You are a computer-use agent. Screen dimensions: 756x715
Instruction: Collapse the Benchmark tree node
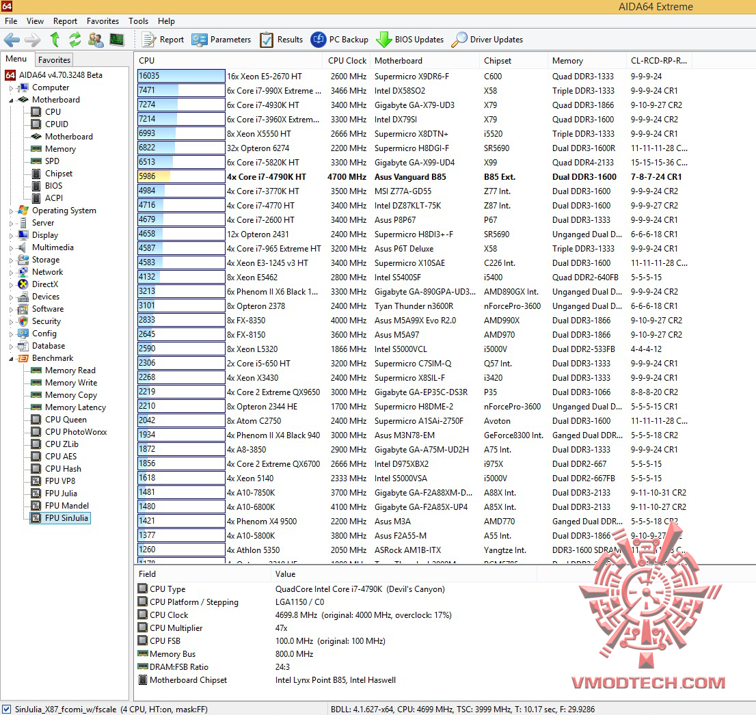tap(11, 359)
